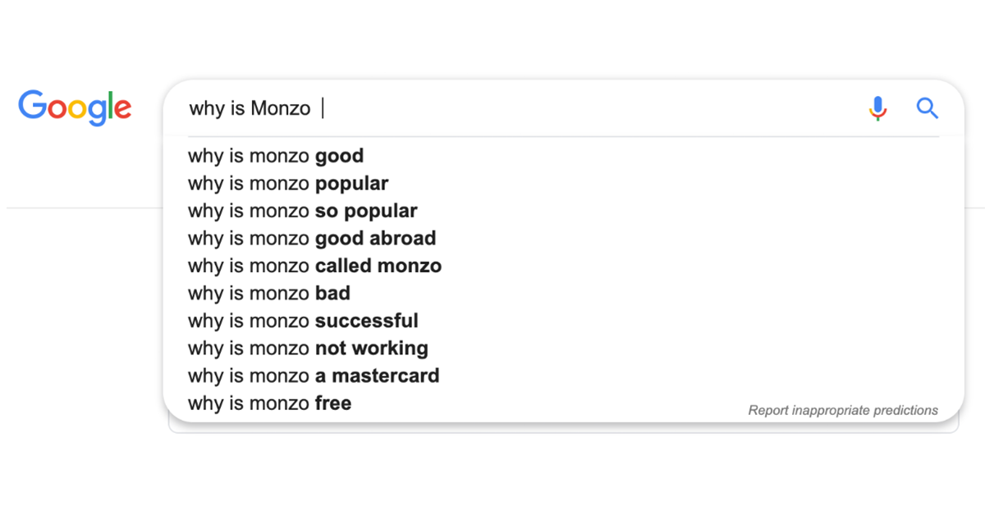Click "why is monzo good abroad" suggestion
Image resolution: width=985 pixels, height=515 pixels.
tap(312, 238)
